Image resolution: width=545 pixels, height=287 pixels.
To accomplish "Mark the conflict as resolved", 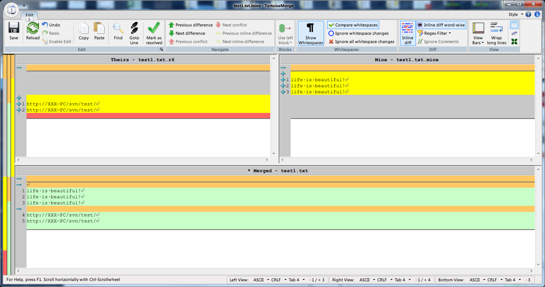I will tap(154, 33).
